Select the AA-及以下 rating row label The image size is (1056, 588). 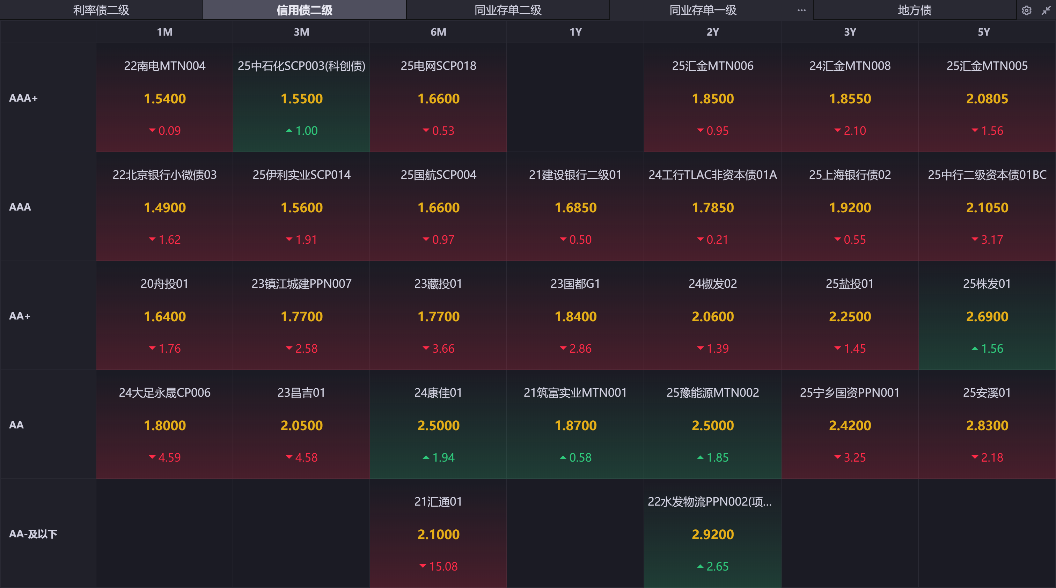pyautogui.click(x=33, y=534)
